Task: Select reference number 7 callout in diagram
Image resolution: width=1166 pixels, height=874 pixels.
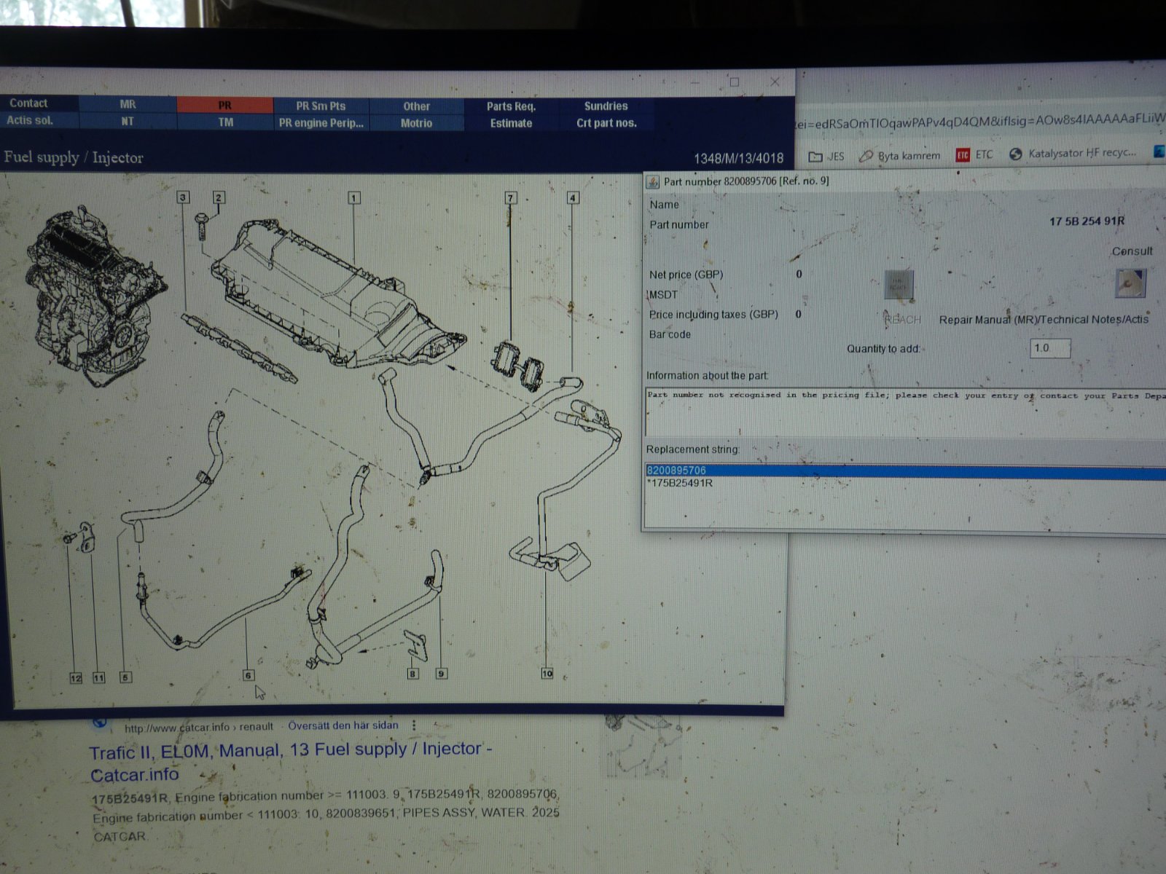Action: pos(511,197)
